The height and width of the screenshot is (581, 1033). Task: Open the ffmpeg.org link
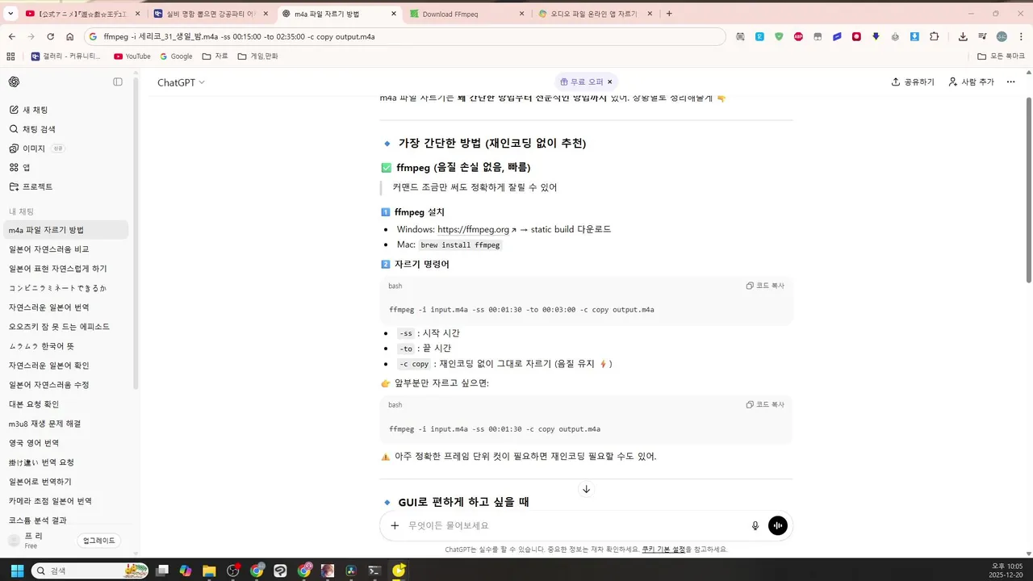click(476, 229)
